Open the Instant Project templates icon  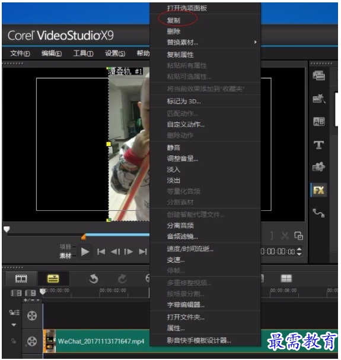319,99
